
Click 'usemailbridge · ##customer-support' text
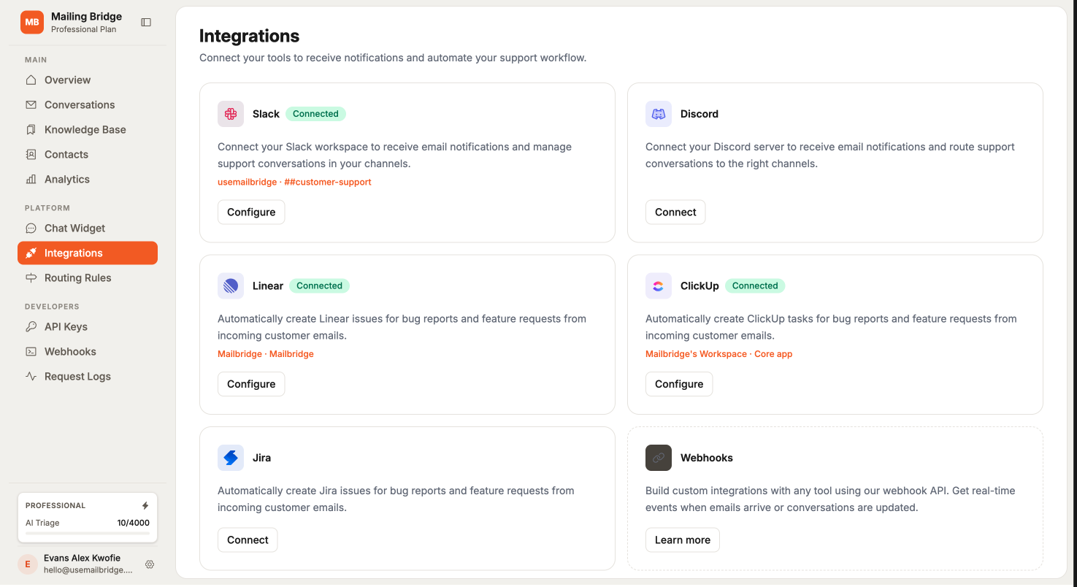(x=294, y=182)
